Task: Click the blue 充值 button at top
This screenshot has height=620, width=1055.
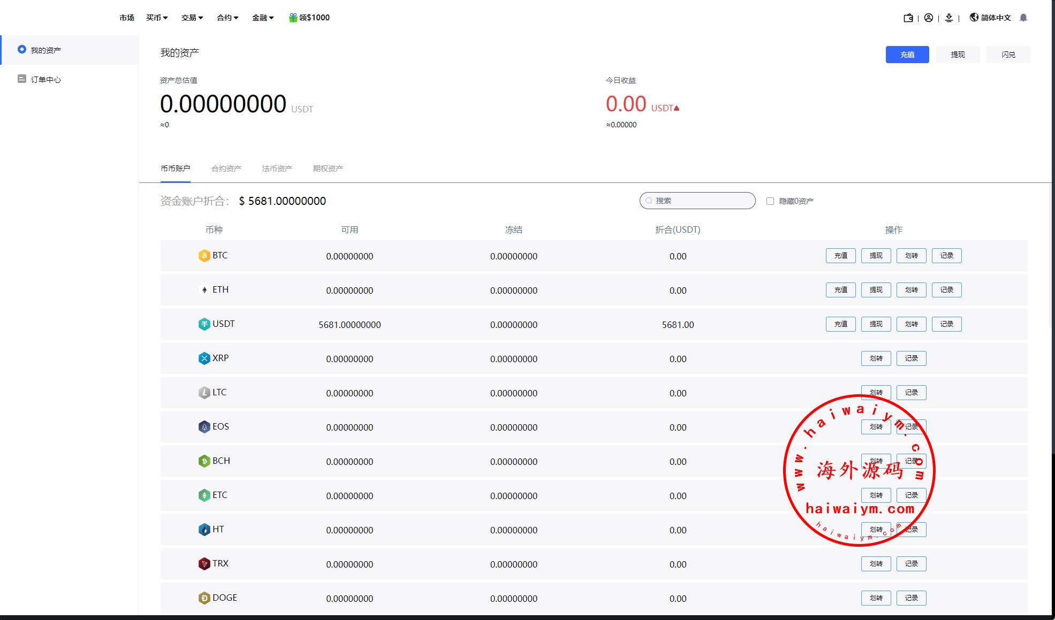Action: point(907,55)
